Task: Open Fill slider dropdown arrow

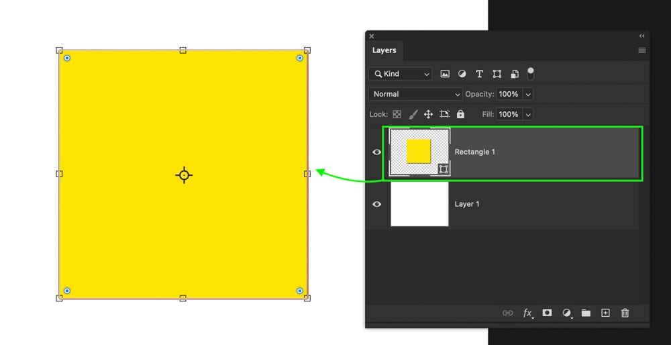Action: point(527,114)
